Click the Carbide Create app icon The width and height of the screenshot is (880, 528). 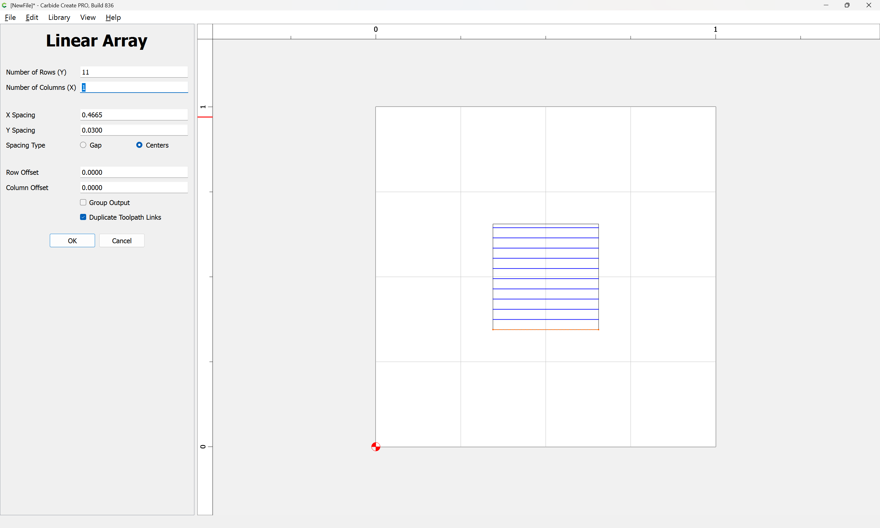tap(4, 5)
